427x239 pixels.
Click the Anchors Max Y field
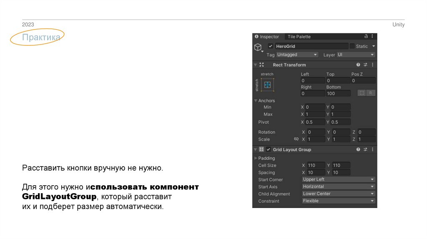click(x=340, y=114)
